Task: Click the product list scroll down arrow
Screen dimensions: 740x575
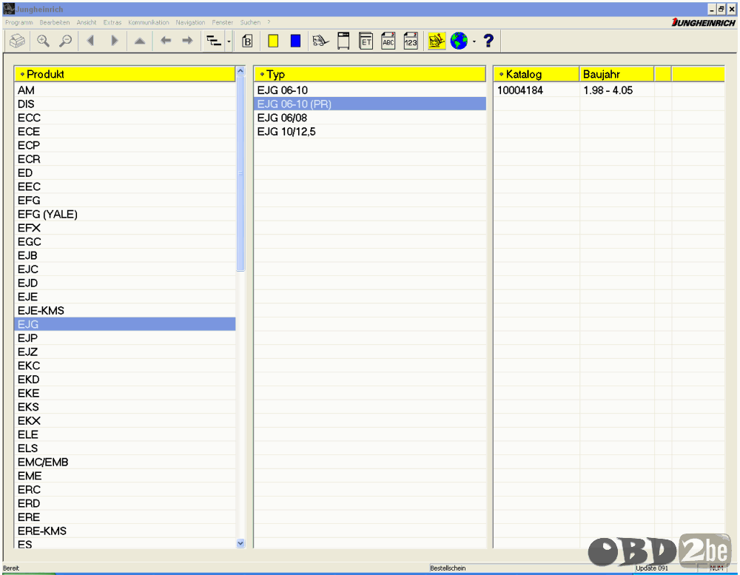Action: (x=240, y=543)
